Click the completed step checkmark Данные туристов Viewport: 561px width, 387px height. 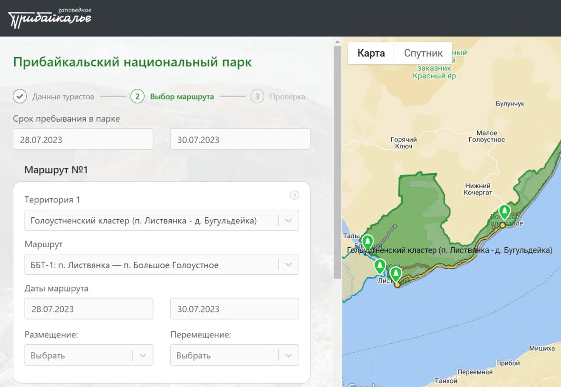(19, 96)
